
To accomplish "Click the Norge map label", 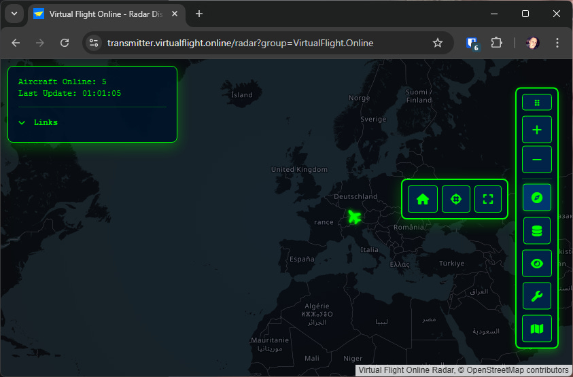I will click(x=359, y=98).
